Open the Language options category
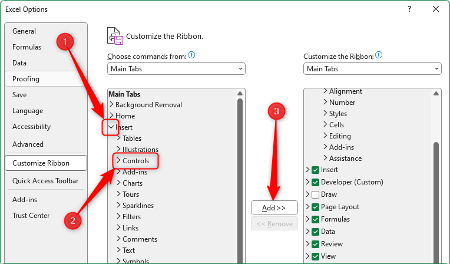Image resolution: width=450 pixels, height=264 pixels. [x=46, y=111]
